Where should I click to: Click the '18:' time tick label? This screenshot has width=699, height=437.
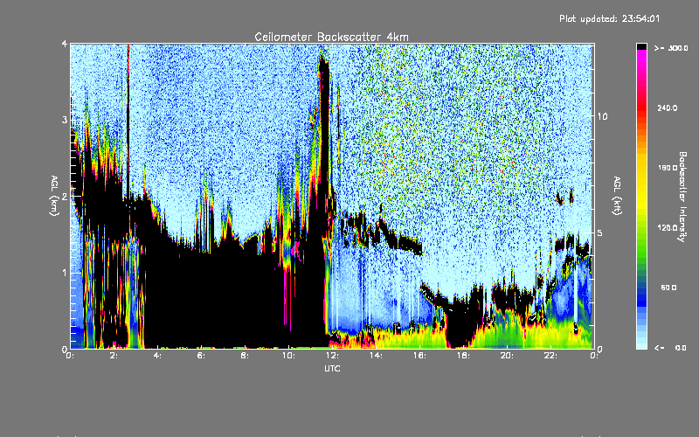coord(463,356)
